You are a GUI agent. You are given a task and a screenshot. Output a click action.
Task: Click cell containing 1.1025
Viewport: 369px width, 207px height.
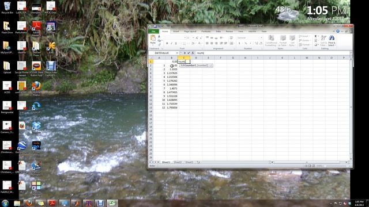pyautogui.click(x=171, y=69)
